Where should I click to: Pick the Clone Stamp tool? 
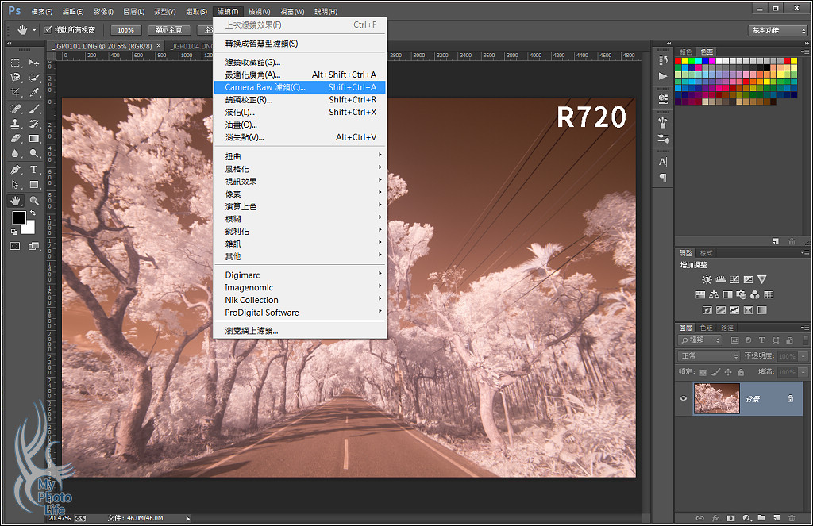pyautogui.click(x=16, y=124)
